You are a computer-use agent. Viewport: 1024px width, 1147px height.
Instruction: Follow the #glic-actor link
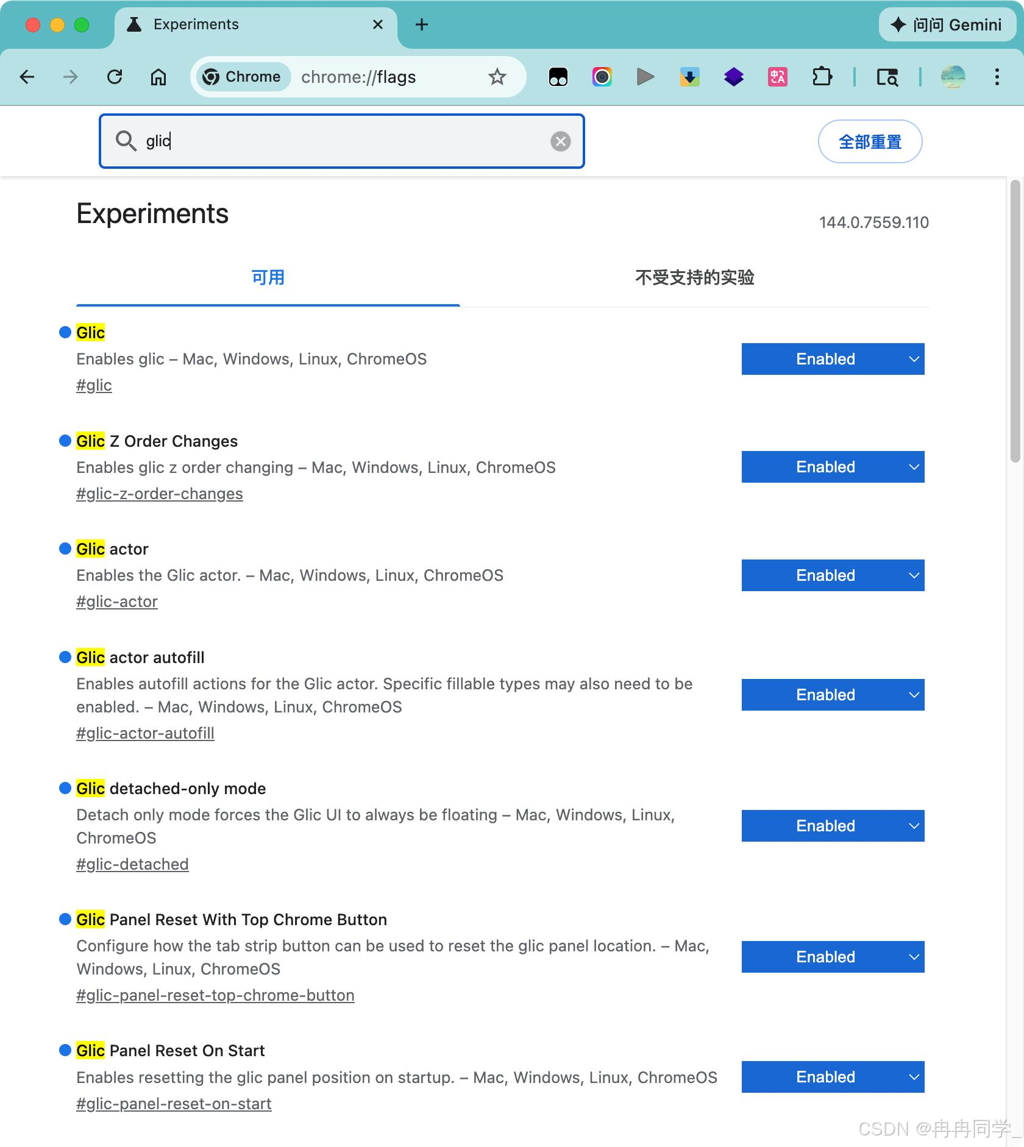pos(117,602)
